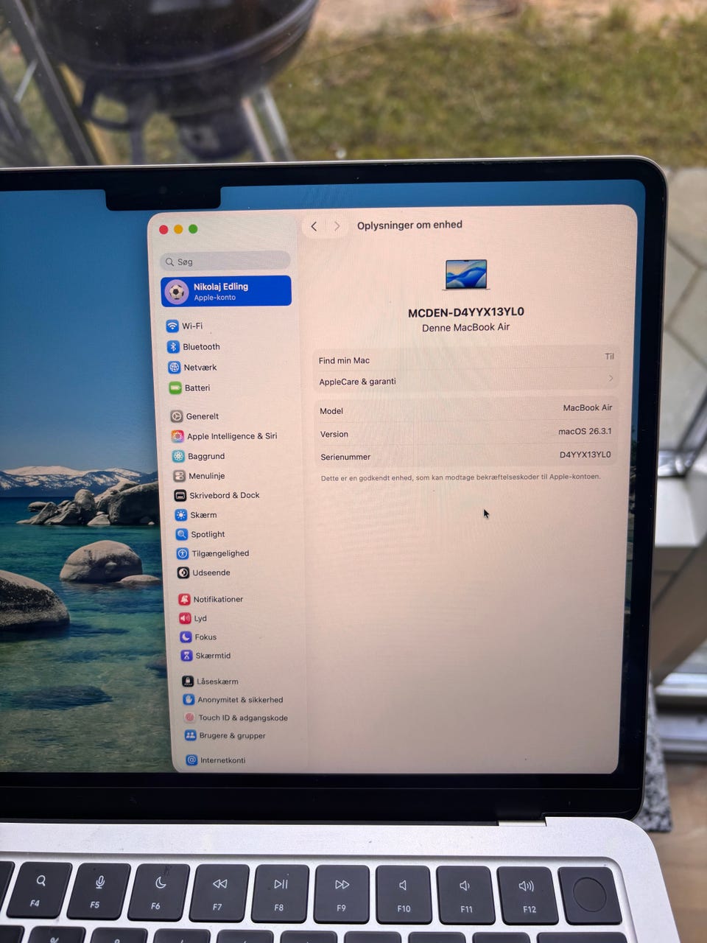Click the Netværk label in sidebar

tap(200, 367)
